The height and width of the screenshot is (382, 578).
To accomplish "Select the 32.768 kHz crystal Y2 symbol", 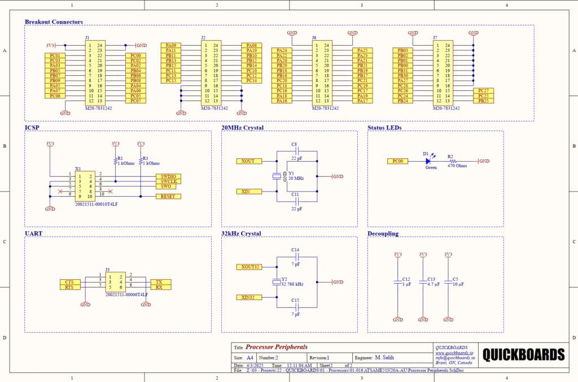I will coord(277,282).
